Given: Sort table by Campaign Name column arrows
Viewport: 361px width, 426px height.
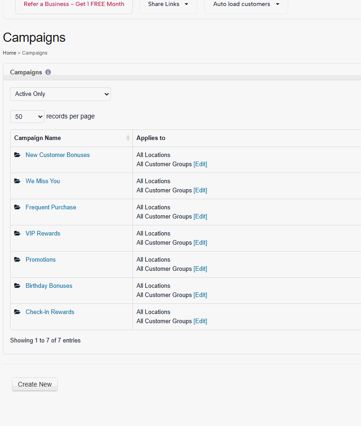Looking at the screenshot, I should [x=128, y=138].
